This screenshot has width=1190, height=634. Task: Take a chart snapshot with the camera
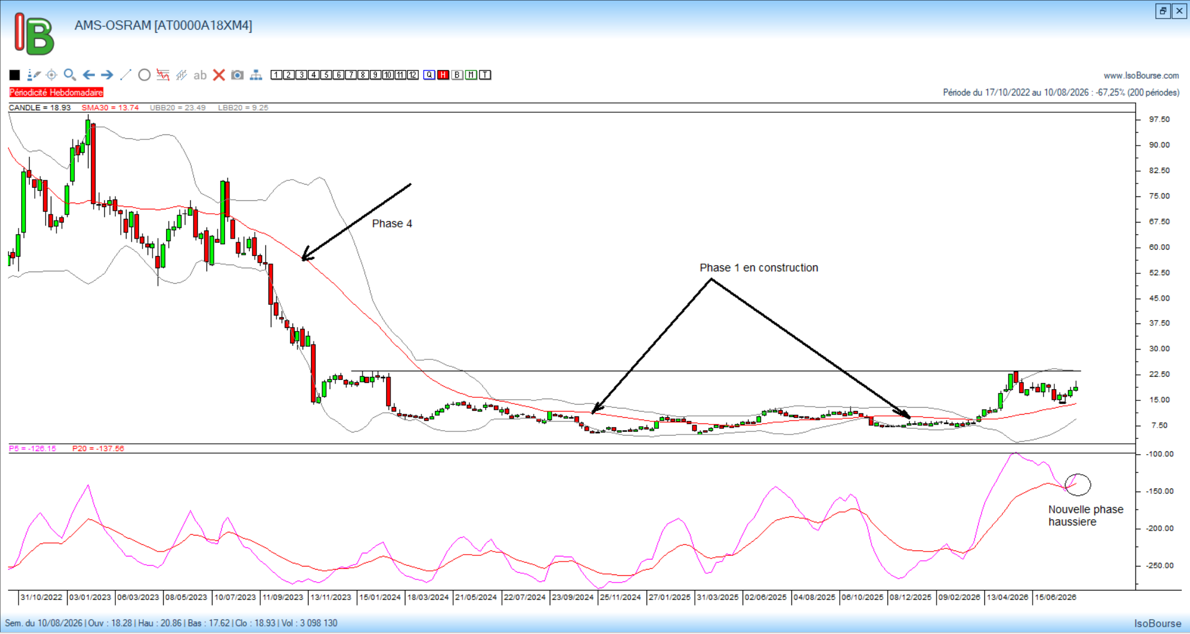pyautogui.click(x=237, y=75)
